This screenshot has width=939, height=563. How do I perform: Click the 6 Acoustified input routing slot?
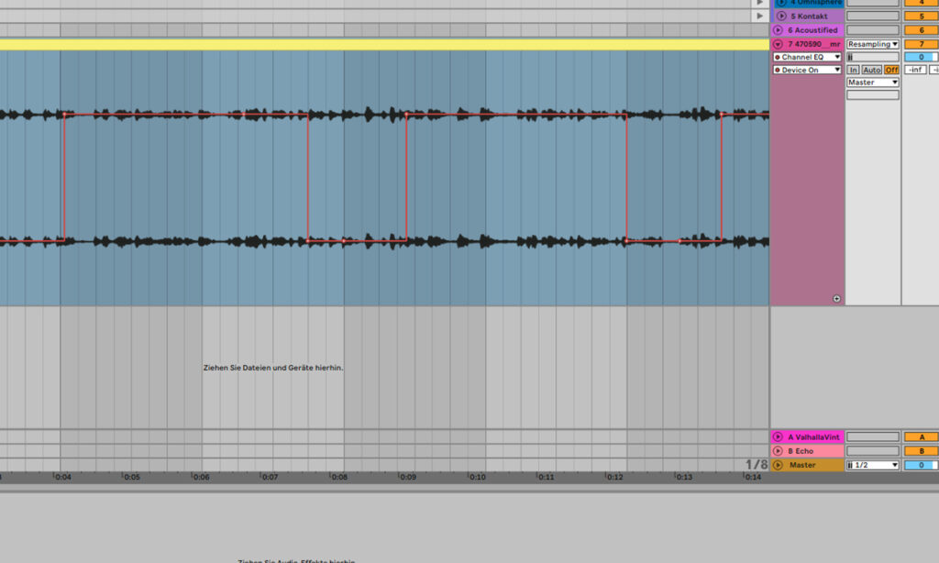tap(873, 30)
